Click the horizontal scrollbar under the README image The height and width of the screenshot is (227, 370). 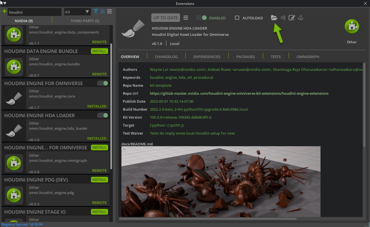coord(208,219)
